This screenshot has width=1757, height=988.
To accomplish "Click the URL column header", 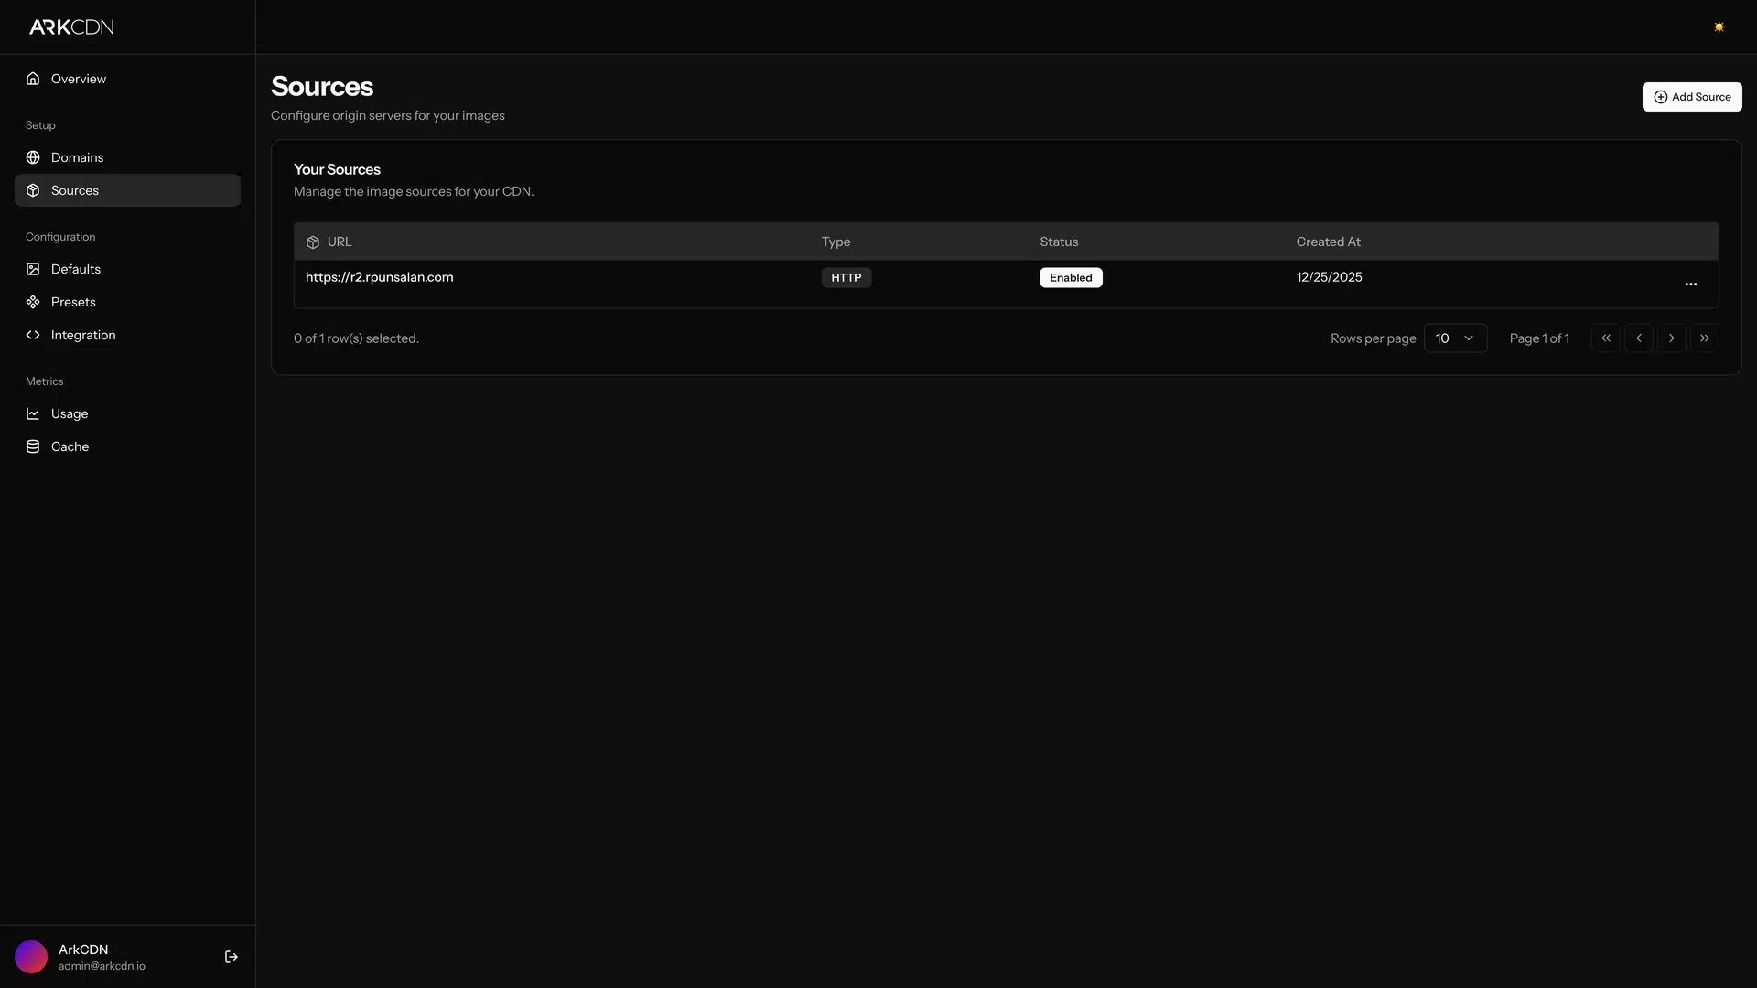I will (340, 242).
